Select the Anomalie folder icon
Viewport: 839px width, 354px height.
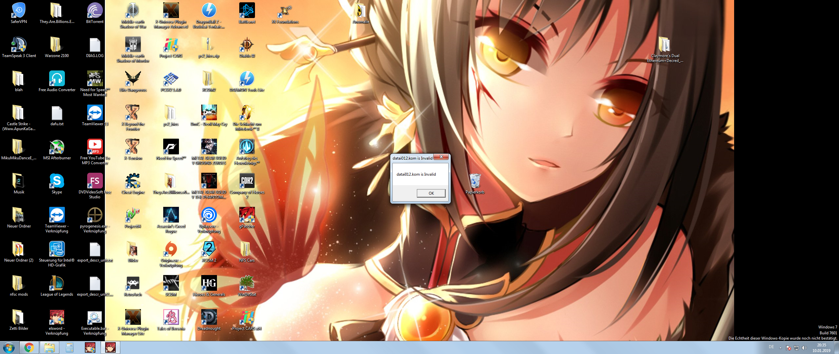tap(361, 13)
